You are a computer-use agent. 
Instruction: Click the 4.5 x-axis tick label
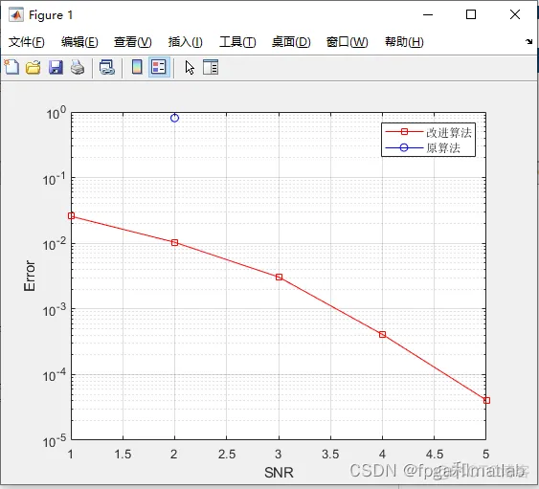click(x=434, y=455)
